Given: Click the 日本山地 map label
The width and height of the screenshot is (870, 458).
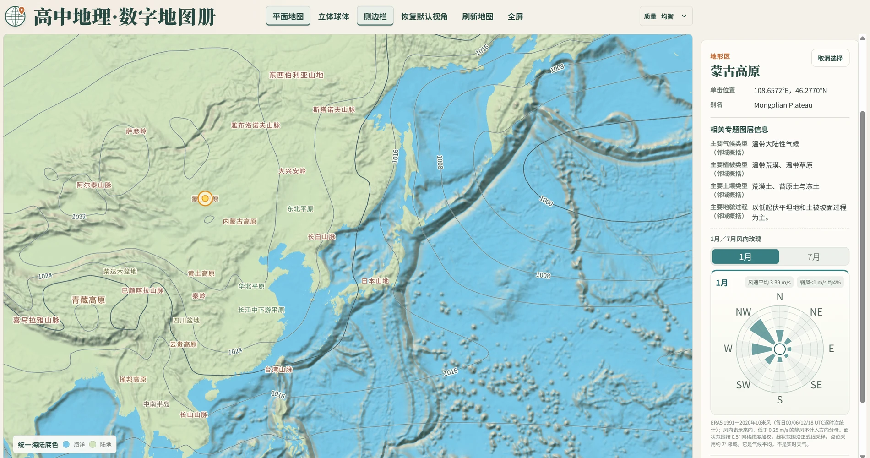Looking at the screenshot, I should point(375,281).
